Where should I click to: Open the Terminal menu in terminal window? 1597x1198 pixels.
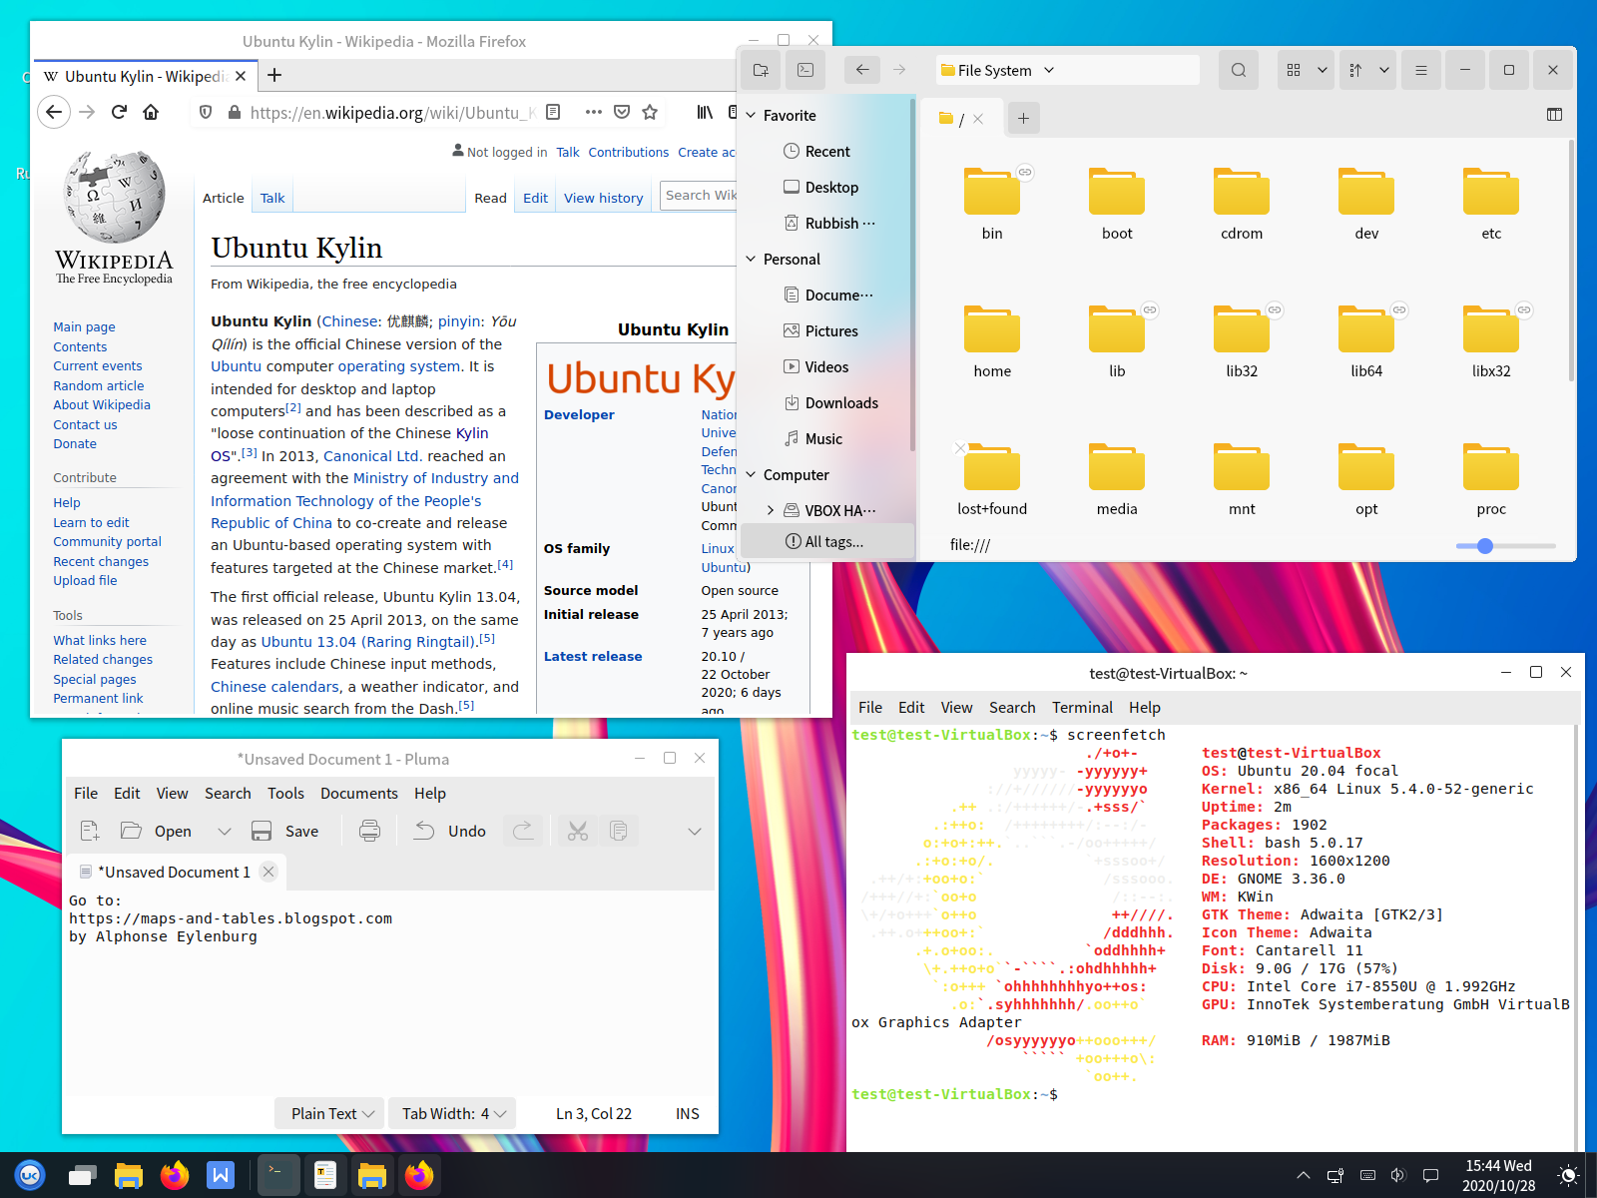point(1081,707)
